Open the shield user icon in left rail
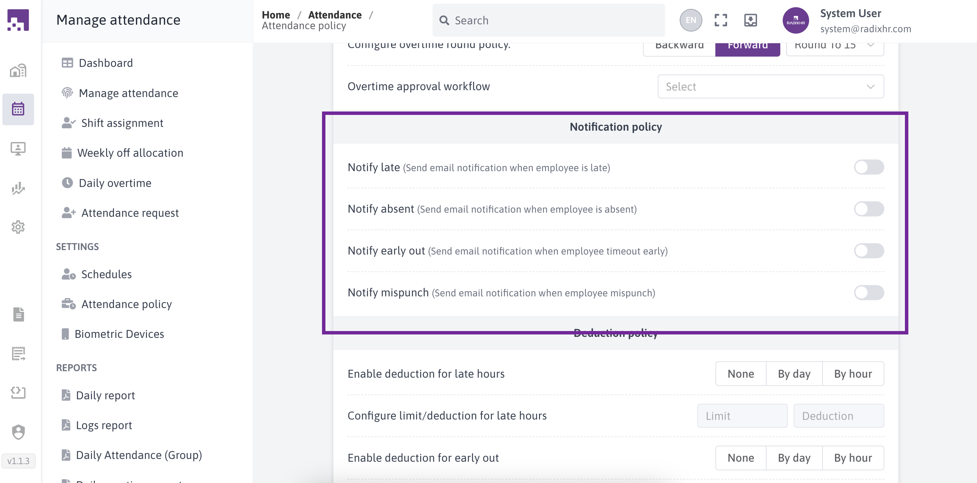977x483 pixels. click(x=18, y=432)
